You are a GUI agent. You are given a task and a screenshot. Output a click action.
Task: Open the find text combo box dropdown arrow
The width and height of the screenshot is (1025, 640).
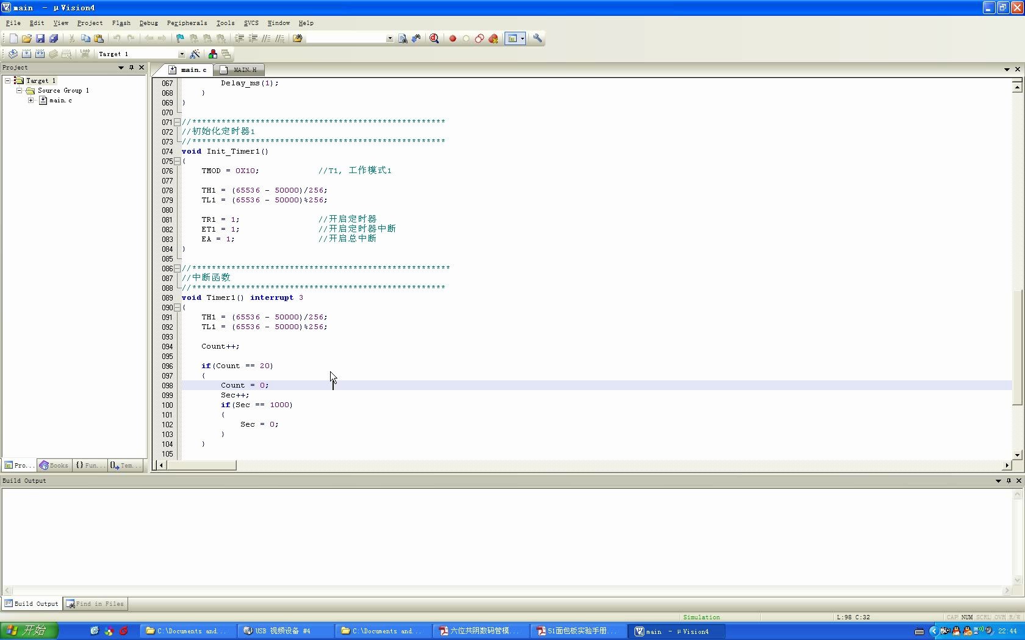coord(389,38)
